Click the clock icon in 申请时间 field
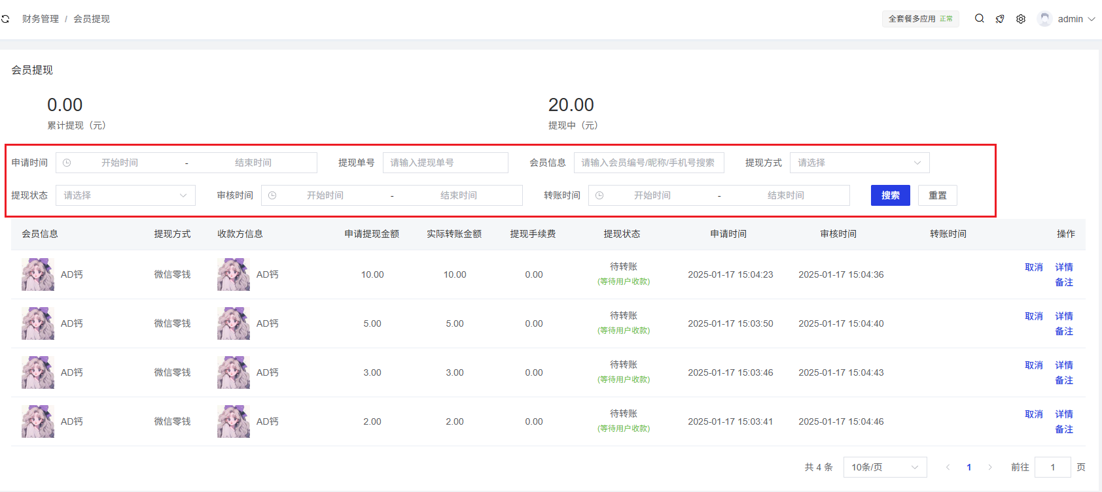 pyautogui.click(x=67, y=163)
